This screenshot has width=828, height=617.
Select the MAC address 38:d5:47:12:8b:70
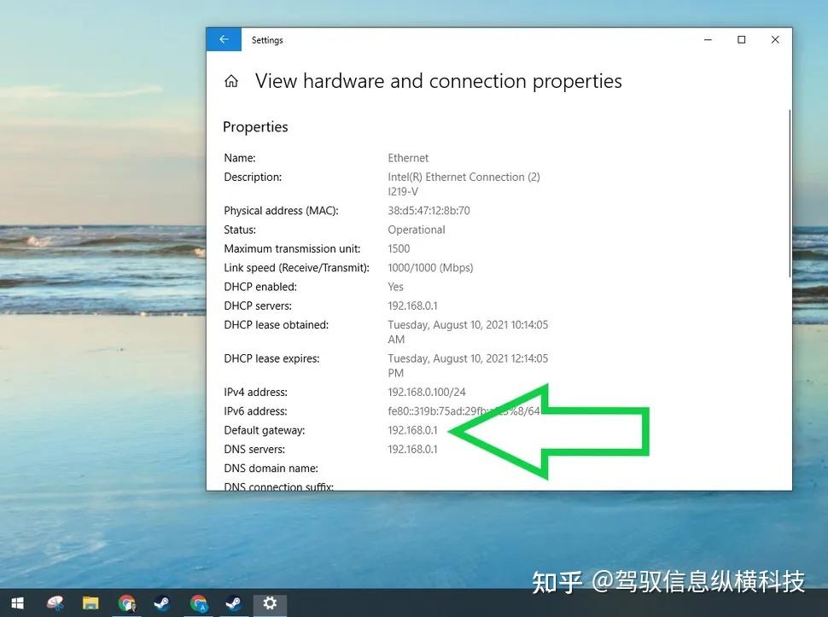tap(429, 211)
